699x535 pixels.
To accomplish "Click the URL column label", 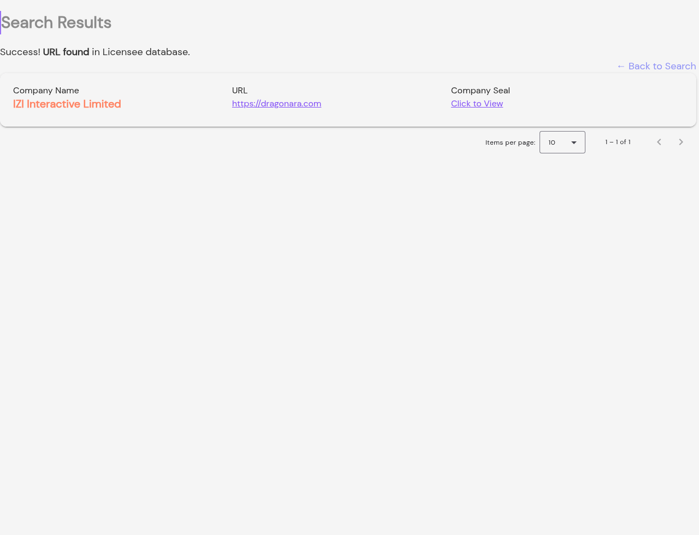I will (240, 91).
